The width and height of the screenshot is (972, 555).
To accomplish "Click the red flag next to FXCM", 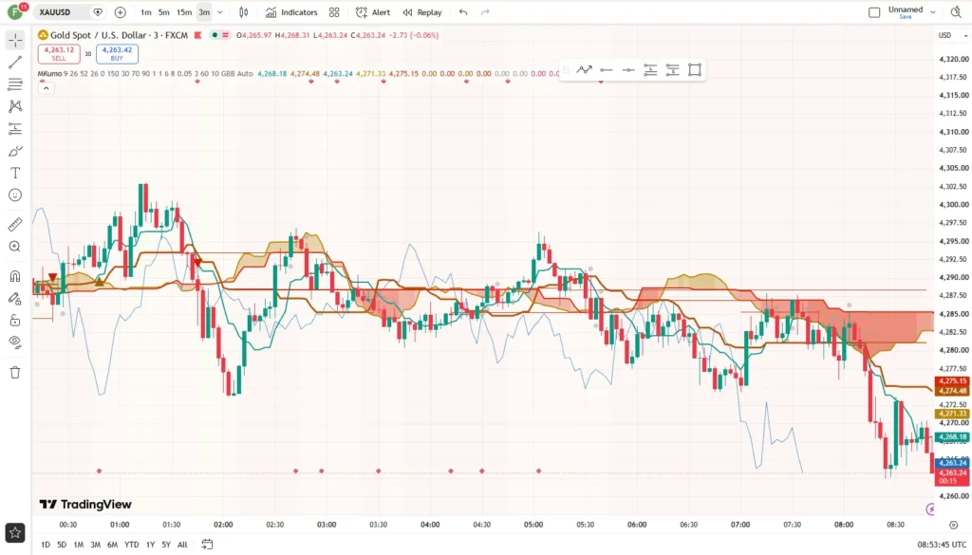I will point(197,35).
